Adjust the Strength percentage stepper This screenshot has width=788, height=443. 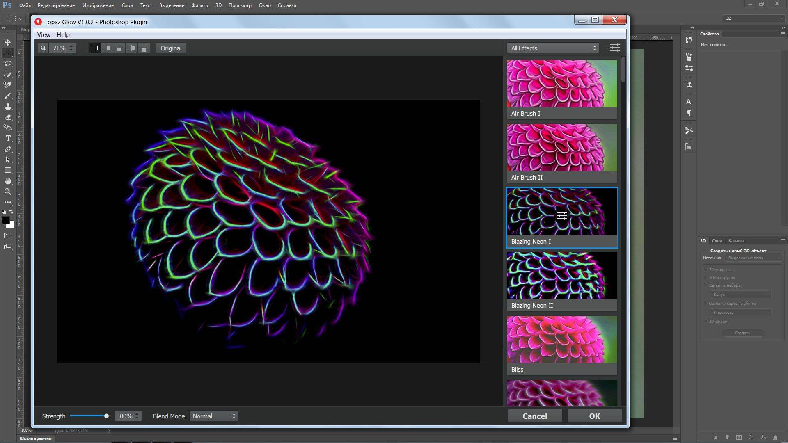pyautogui.click(x=137, y=416)
